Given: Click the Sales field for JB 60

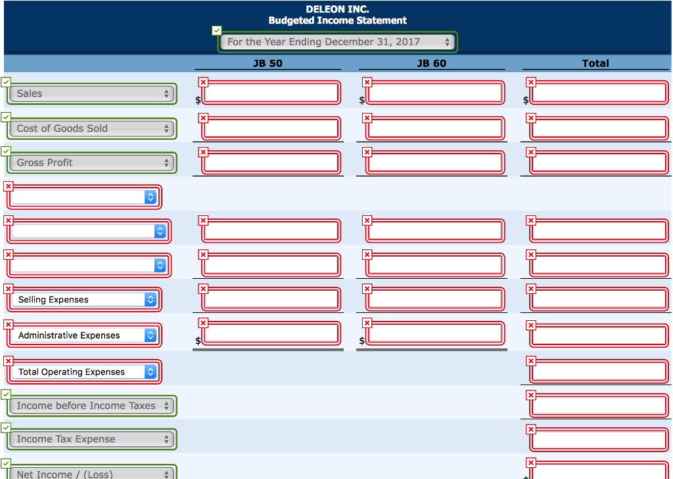Looking at the screenshot, I should [435, 93].
